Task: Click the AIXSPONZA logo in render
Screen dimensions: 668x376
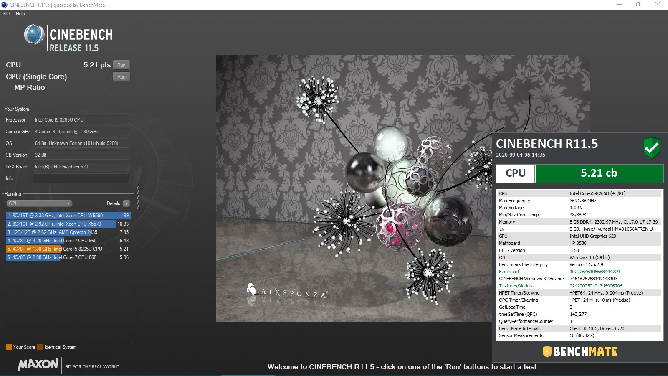Action: [x=287, y=291]
